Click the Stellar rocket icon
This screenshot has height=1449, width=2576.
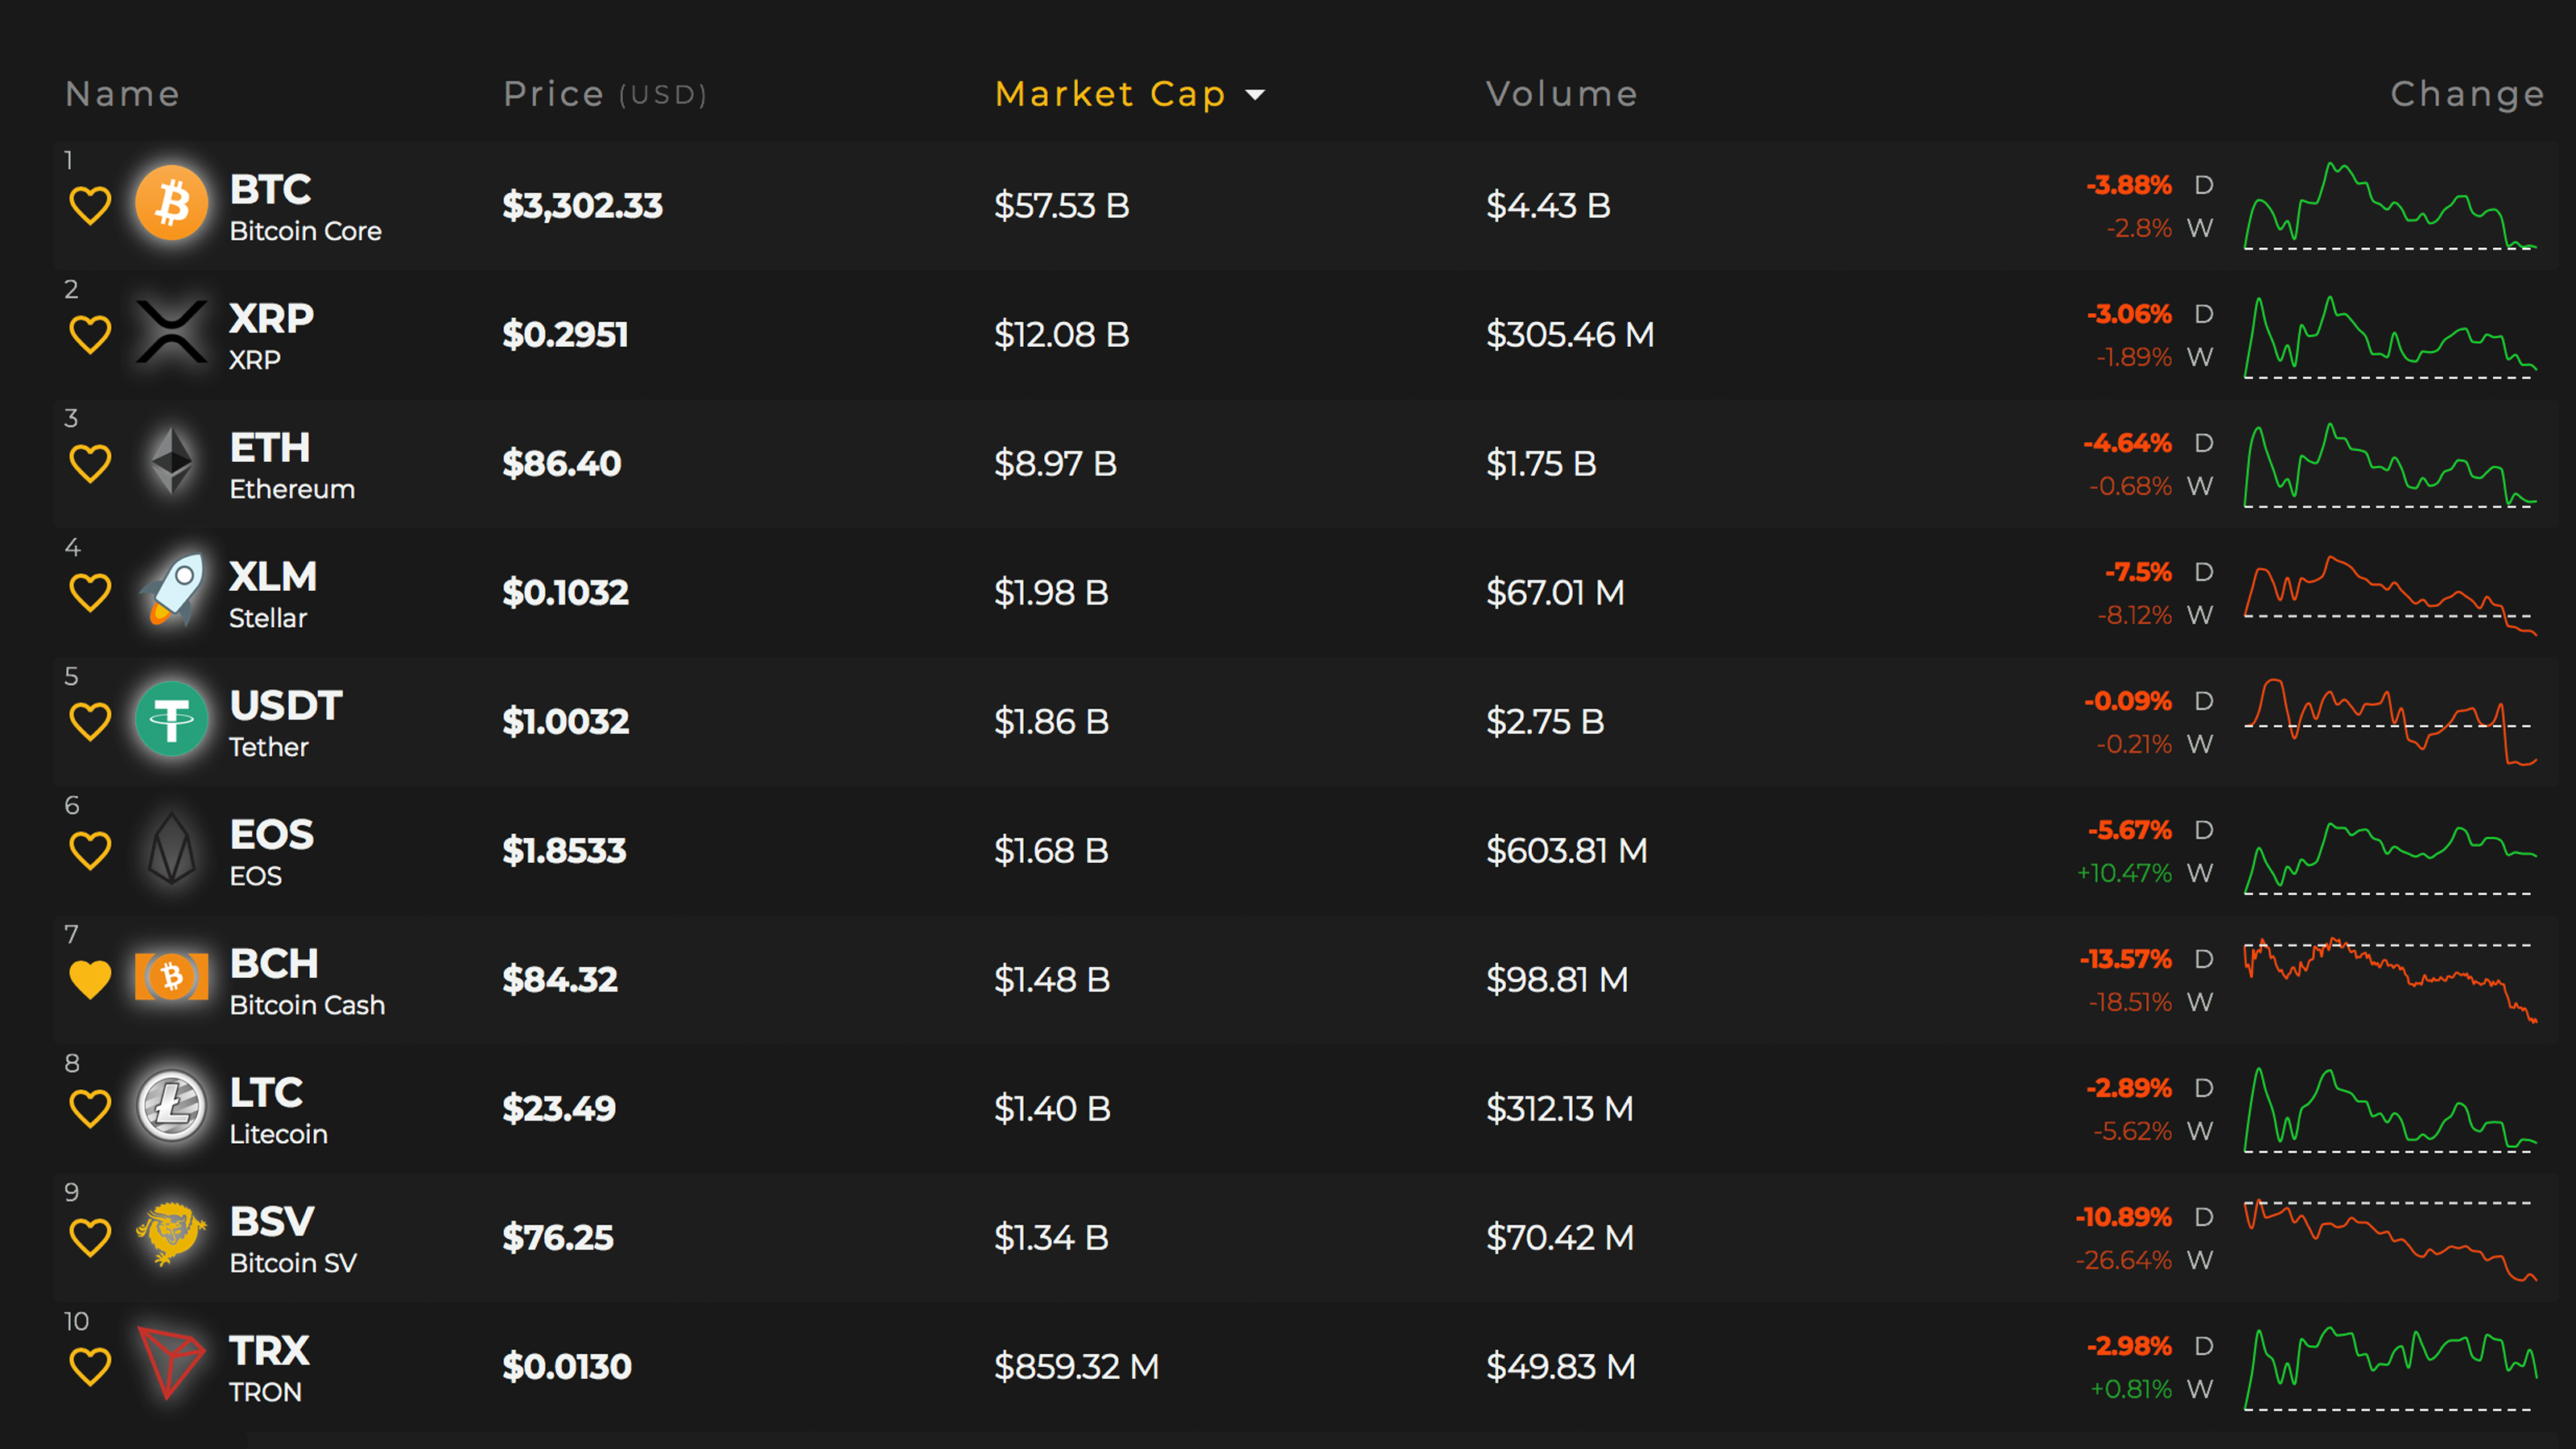(x=171, y=590)
